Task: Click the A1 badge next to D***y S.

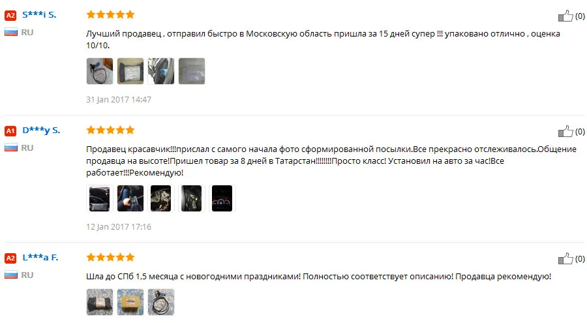Action: [10, 131]
